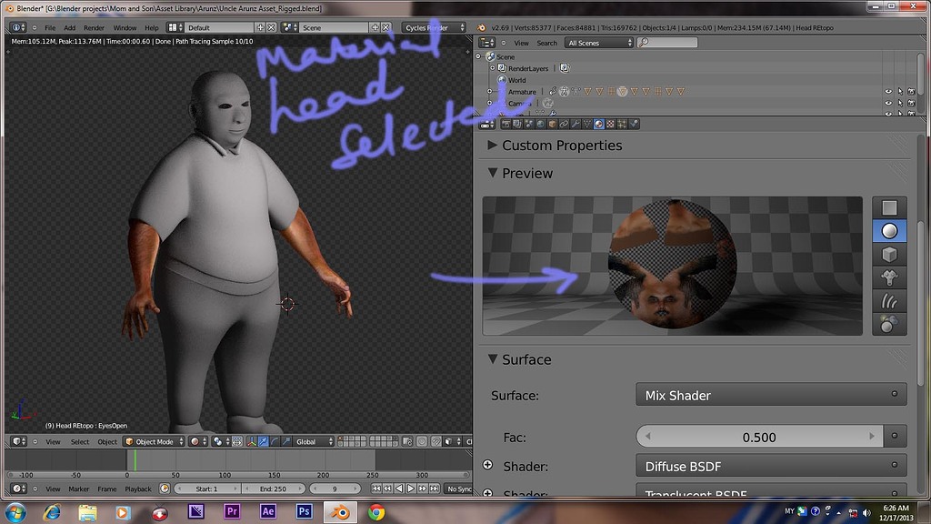This screenshot has height=524, width=931.
Task: Click the No Sync button in timeline
Action: point(459,489)
